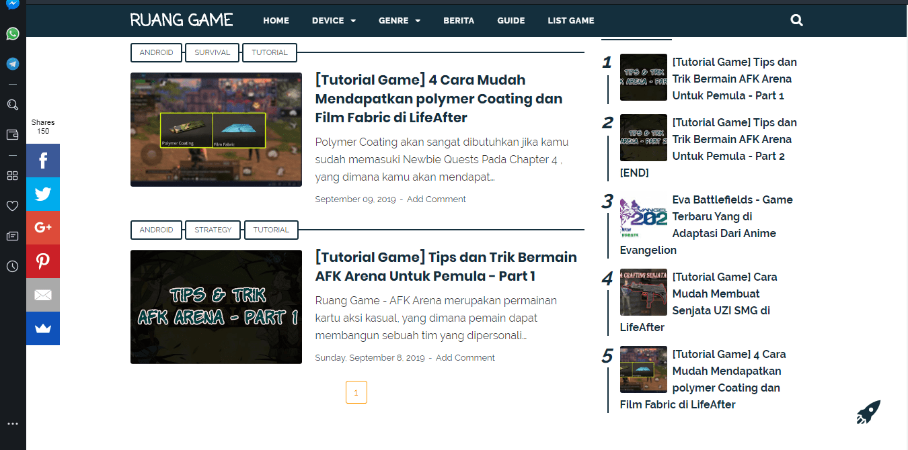Click sidebar thumbnail for popular post 5
This screenshot has height=450, width=908.
pyautogui.click(x=644, y=369)
